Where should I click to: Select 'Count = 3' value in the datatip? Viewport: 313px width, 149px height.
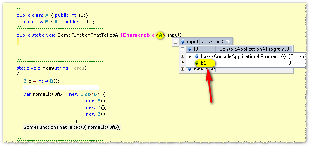212,42
